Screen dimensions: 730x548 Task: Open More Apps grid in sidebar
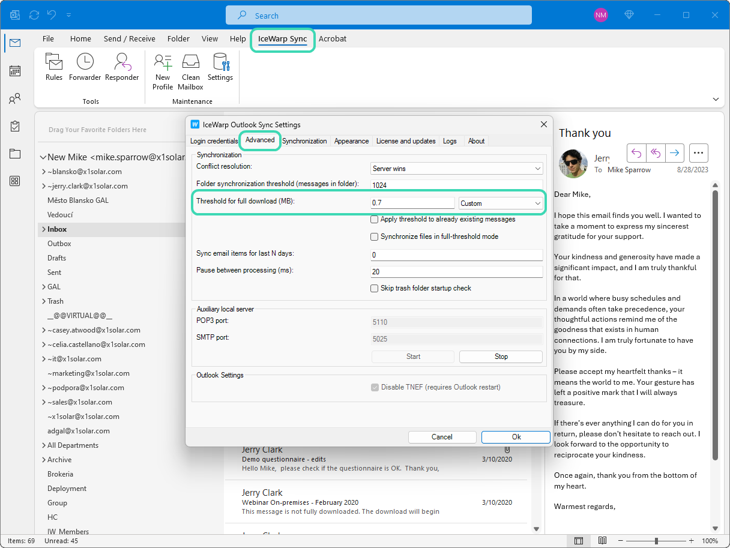click(15, 181)
